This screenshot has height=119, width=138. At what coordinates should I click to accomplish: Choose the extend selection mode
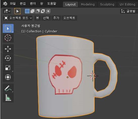[32, 11]
